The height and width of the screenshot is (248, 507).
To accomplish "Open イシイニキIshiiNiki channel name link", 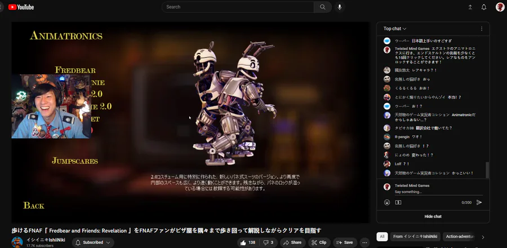I will click(x=46, y=240).
